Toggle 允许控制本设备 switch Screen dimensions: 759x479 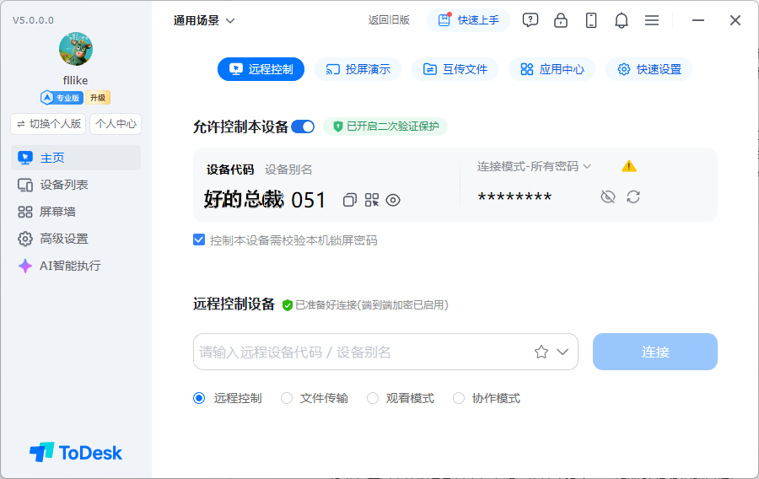click(303, 126)
